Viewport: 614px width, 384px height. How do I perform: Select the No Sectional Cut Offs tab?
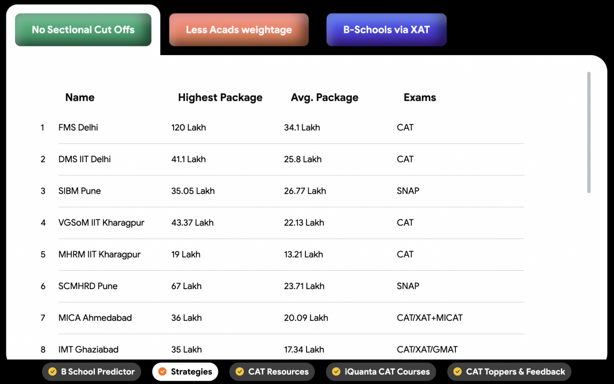coord(83,29)
